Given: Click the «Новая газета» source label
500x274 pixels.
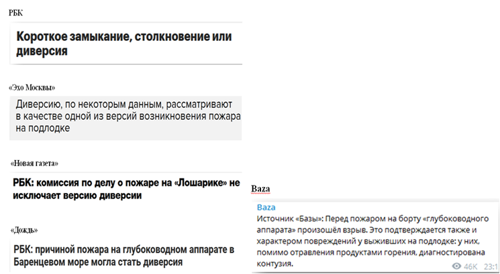Looking at the screenshot, I should [x=34, y=163].
